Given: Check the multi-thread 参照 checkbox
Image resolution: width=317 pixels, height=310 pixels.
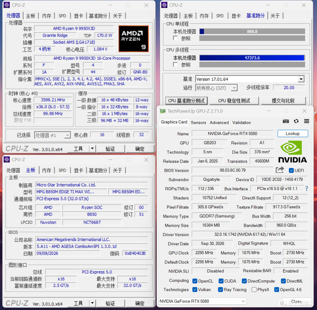Looking at the screenshot, I should pyautogui.click(x=175, y=64).
